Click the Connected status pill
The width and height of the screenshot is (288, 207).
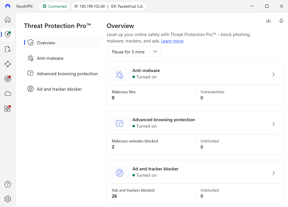tap(55, 6)
